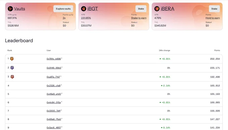Click the 147,227 points value
Viewport: 228px width, 130px height.
[x=215, y=119]
